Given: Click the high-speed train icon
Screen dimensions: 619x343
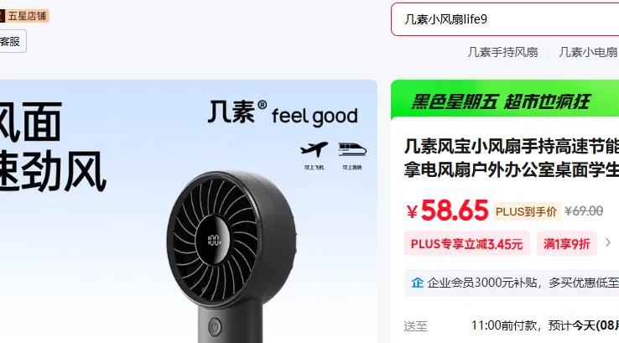Looking at the screenshot, I should (x=352, y=149).
